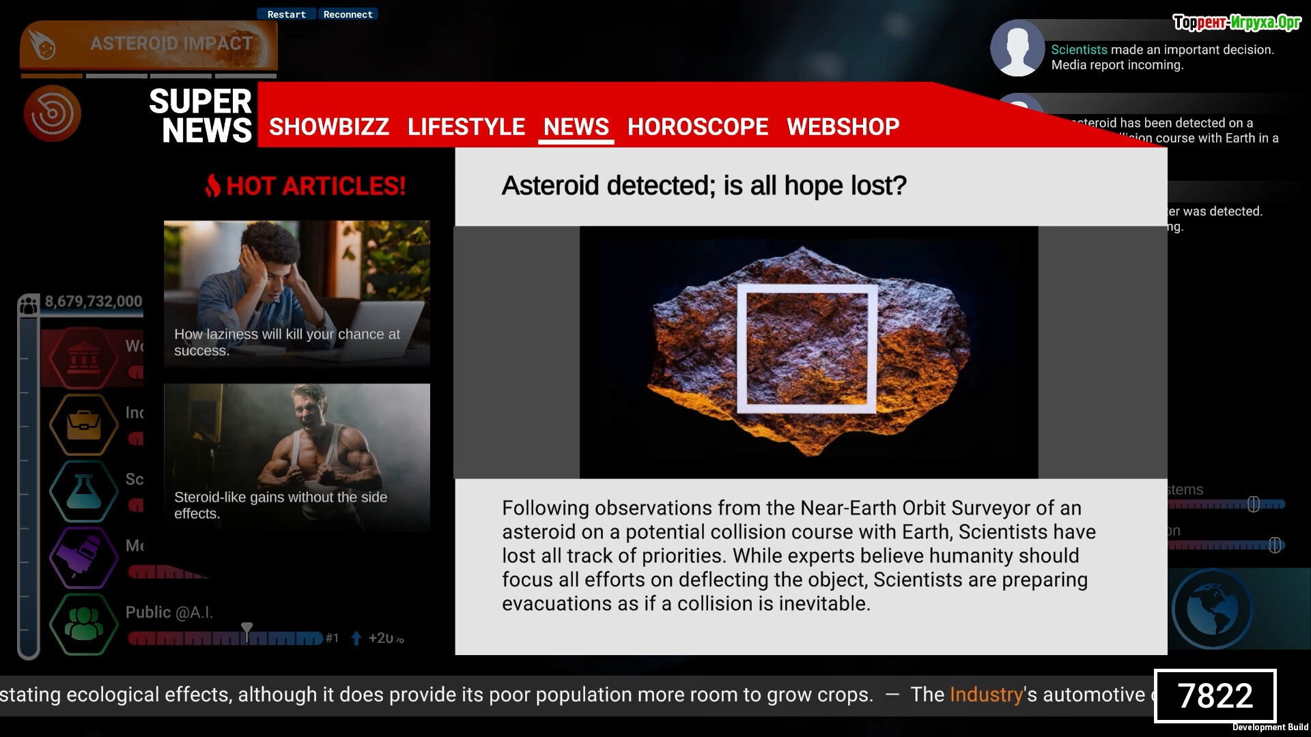1311x737 pixels.
Task: Open the laziness hot article thumbnail
Action: [x=296, y=293]
